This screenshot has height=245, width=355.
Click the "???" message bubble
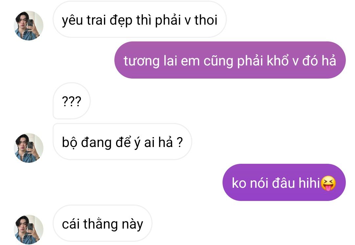[x=72, y=101]
